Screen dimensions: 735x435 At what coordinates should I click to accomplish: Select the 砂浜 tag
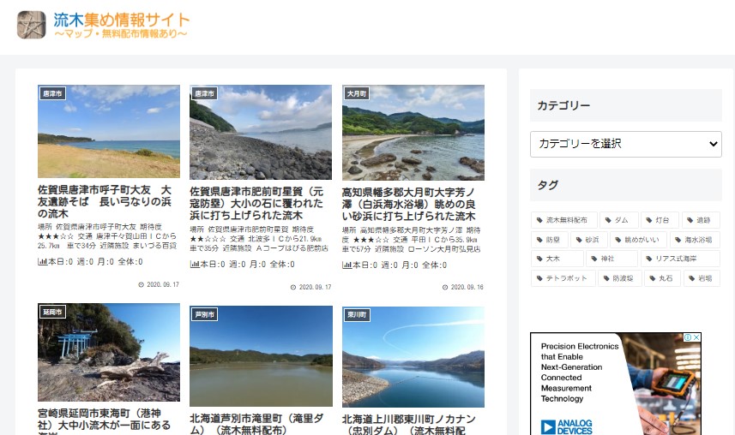589,240
